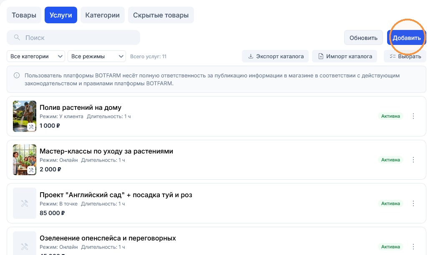Click tools badge on Мастер-классы thumbnail

click(x=31, y=171)
